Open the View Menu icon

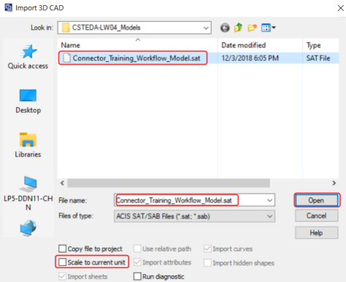point(268,28)
